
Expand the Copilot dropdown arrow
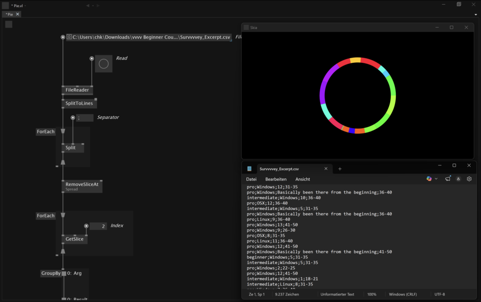click(436, 179)
